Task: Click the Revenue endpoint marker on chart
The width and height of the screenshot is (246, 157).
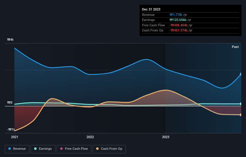Action: coord(241,74)
